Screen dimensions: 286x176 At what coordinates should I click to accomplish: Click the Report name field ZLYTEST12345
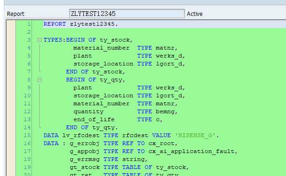127,14
